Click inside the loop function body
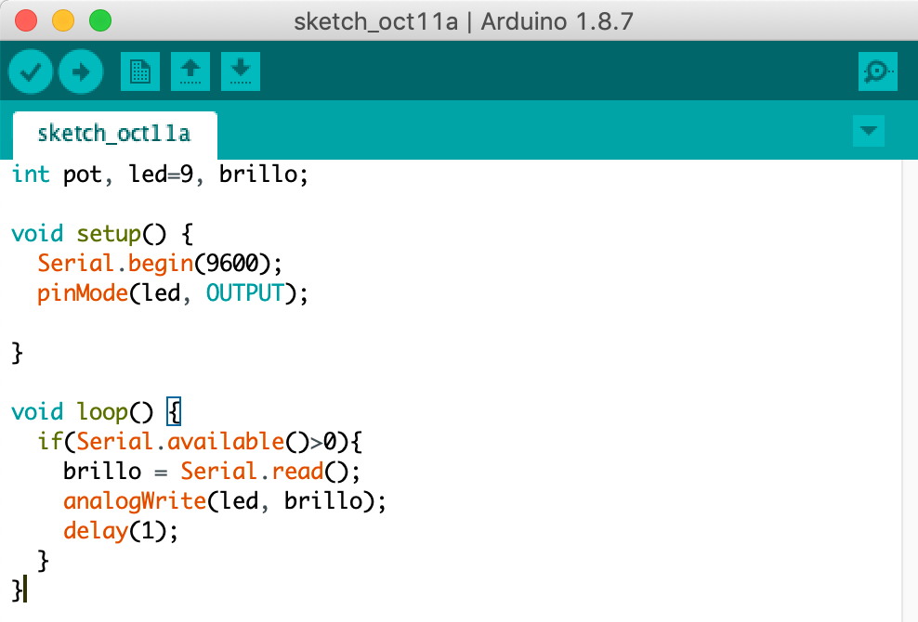This screenshot has width=918, height=622. [186, 471]
